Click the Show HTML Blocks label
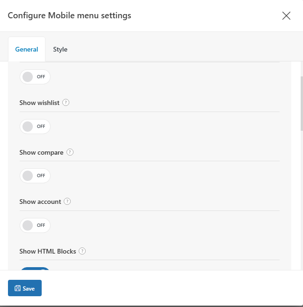This screenshot has height=307, width=303. click(x=48, y=251)
